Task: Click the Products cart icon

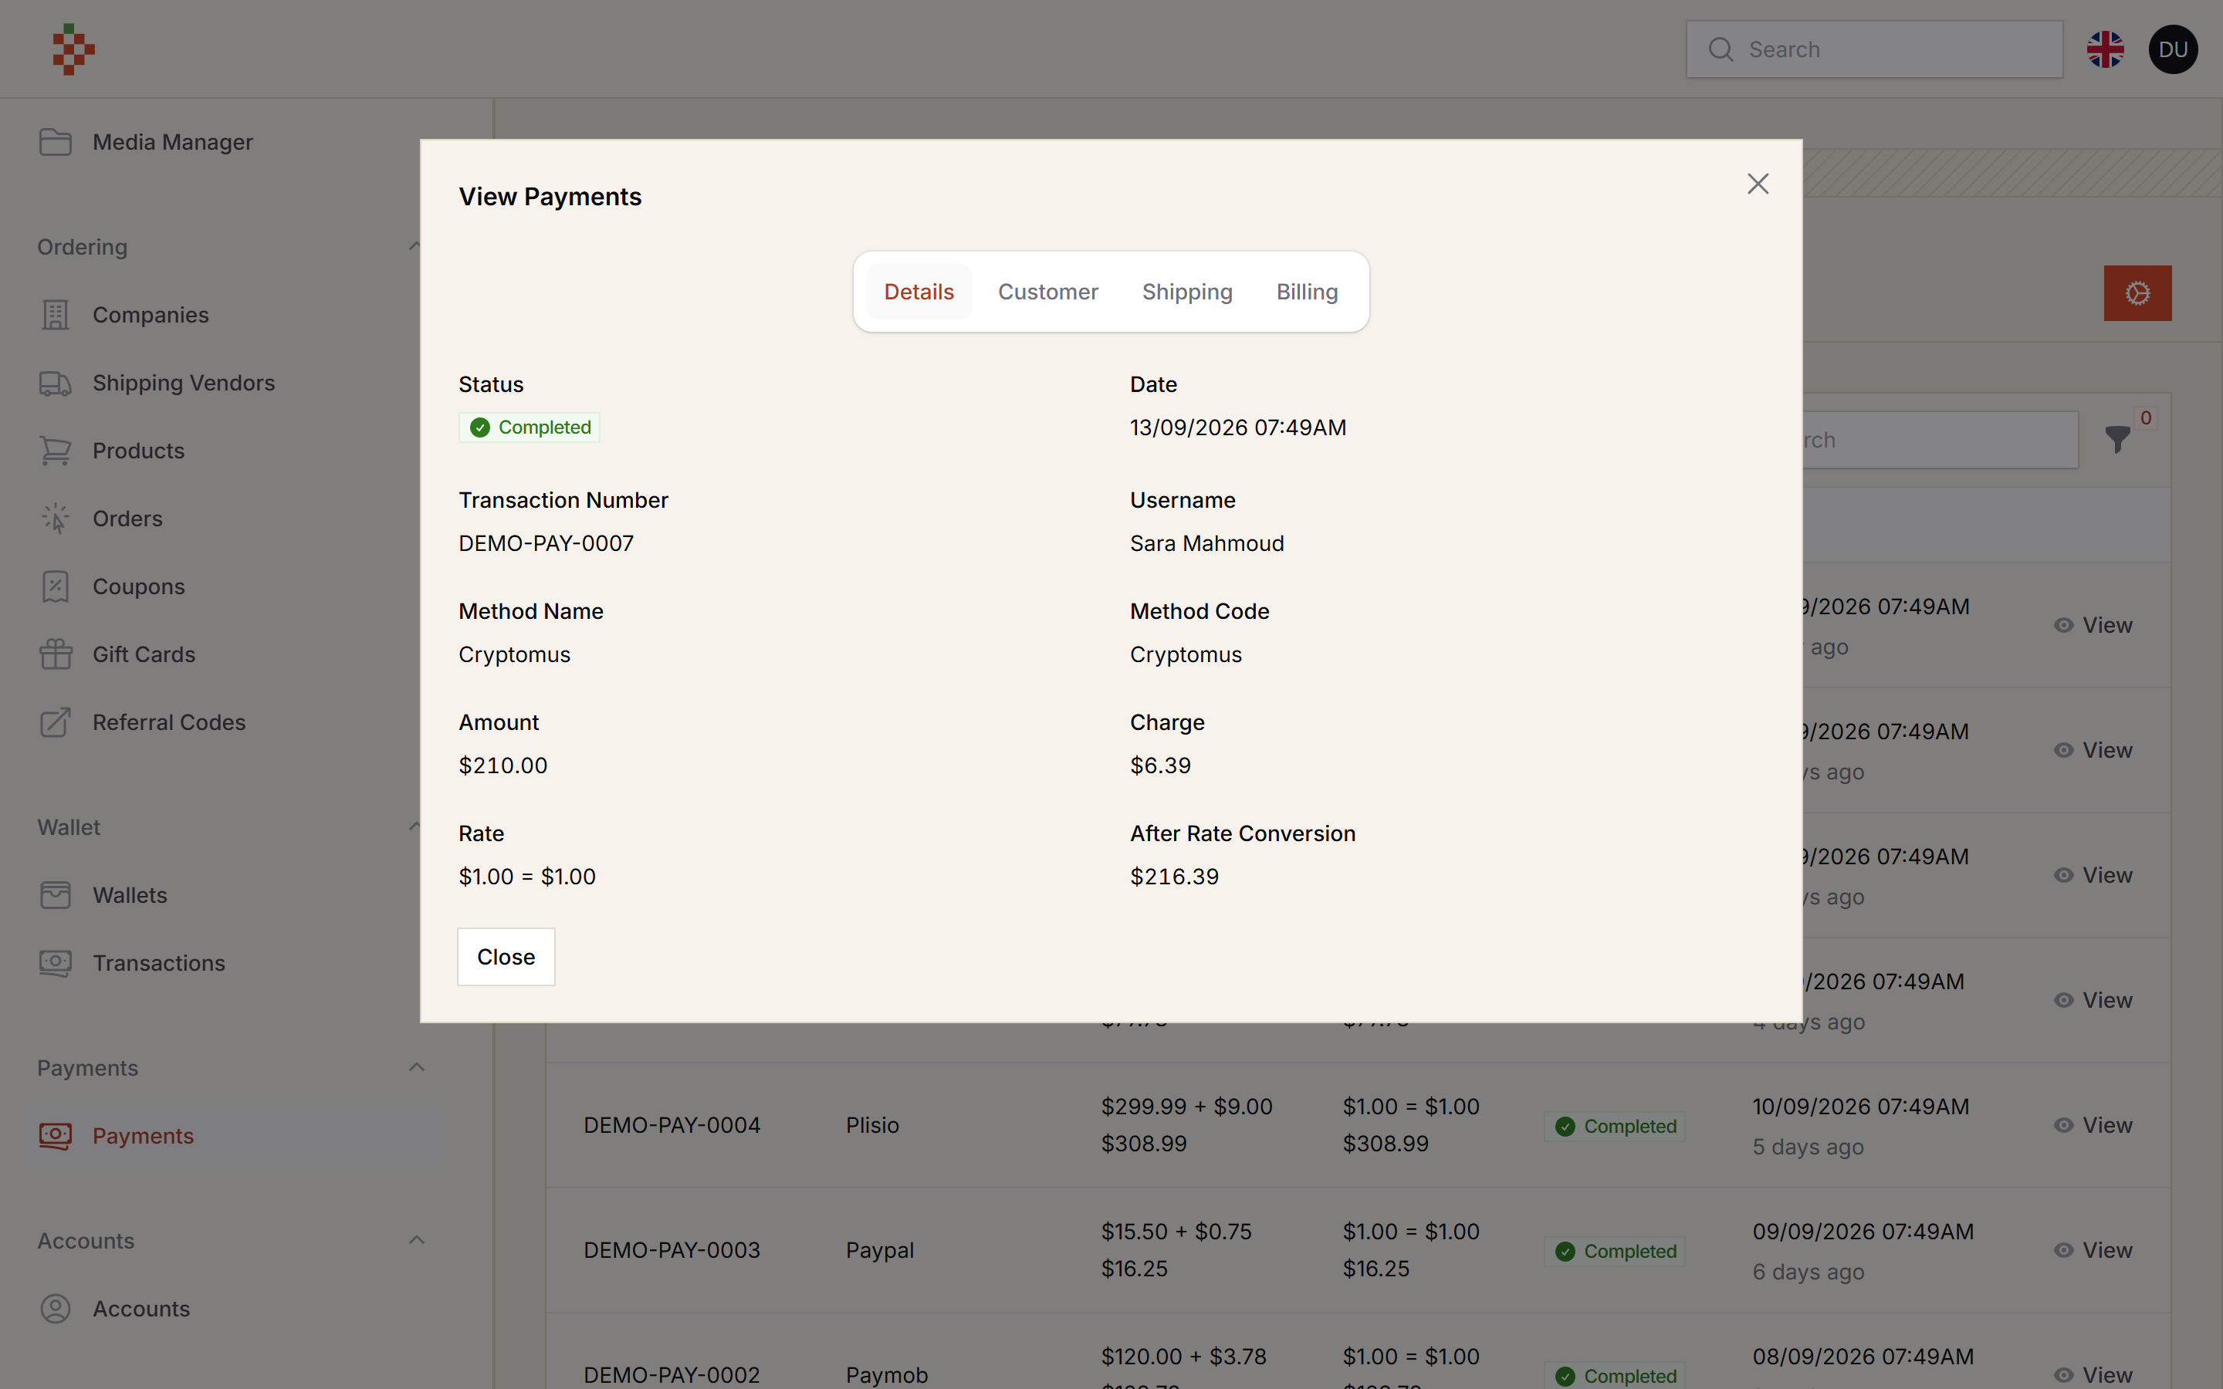Action: coord(55,451)
